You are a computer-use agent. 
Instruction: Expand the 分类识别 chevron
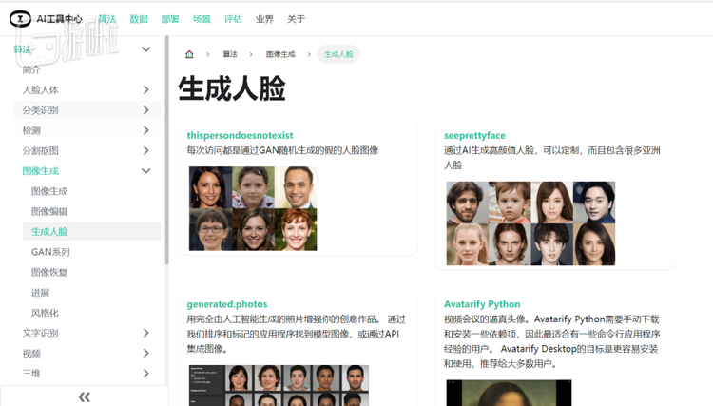click(x=146, y=110)
